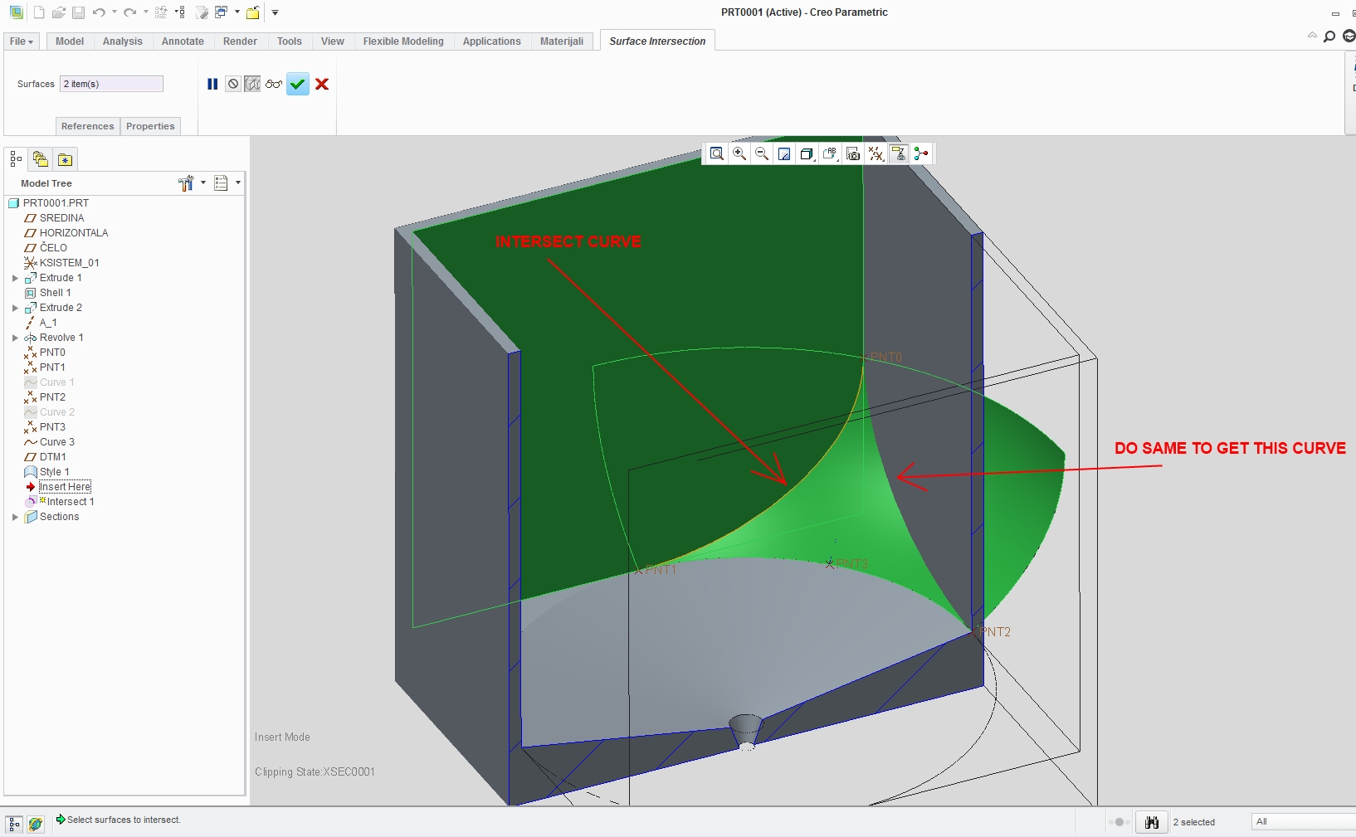Image resolution: width=1356 pixels, height=837 pixels.
Task: Open the Model Tree settings hammer icon
Action: pyautogui.click(x=186, y=183)
